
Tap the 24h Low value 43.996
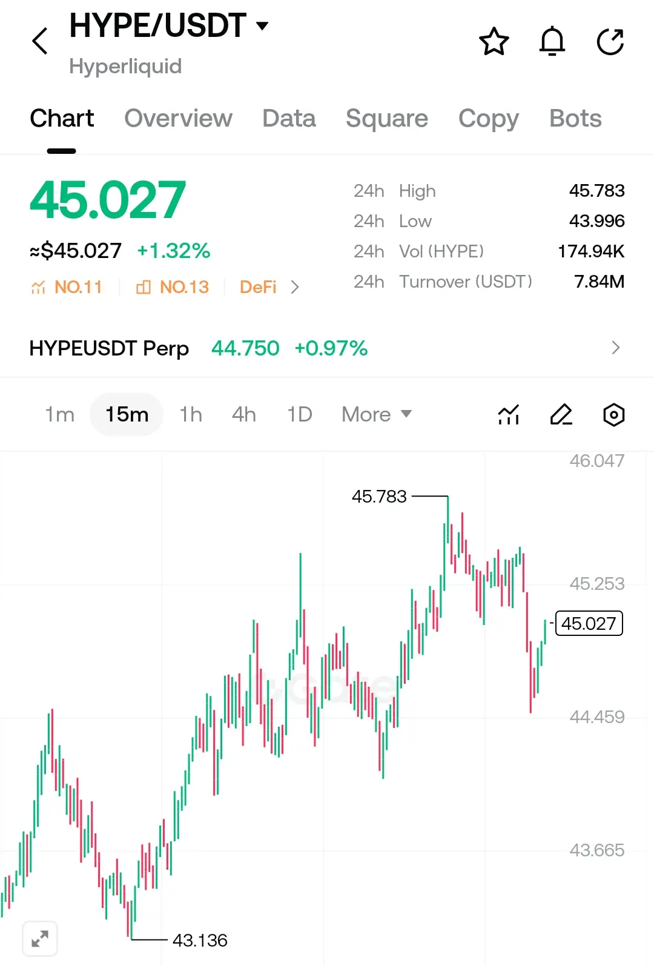click(596, 221)
